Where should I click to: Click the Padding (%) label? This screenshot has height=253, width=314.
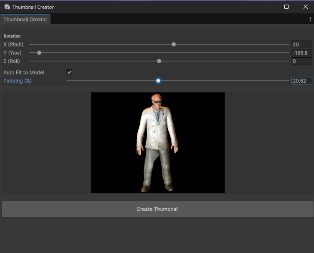(18, 81)
